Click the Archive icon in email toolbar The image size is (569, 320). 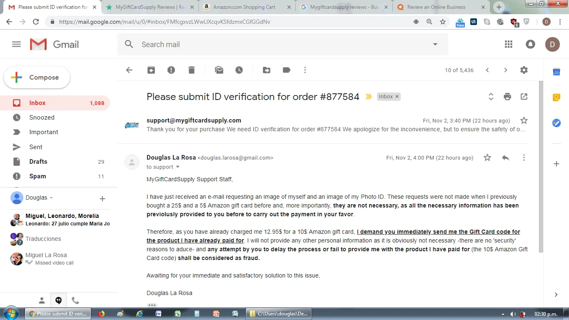coord(151,70)
